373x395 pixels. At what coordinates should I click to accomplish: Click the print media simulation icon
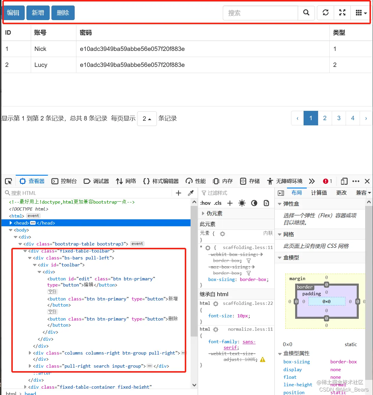pyautogui.click(x=266, y=203)
